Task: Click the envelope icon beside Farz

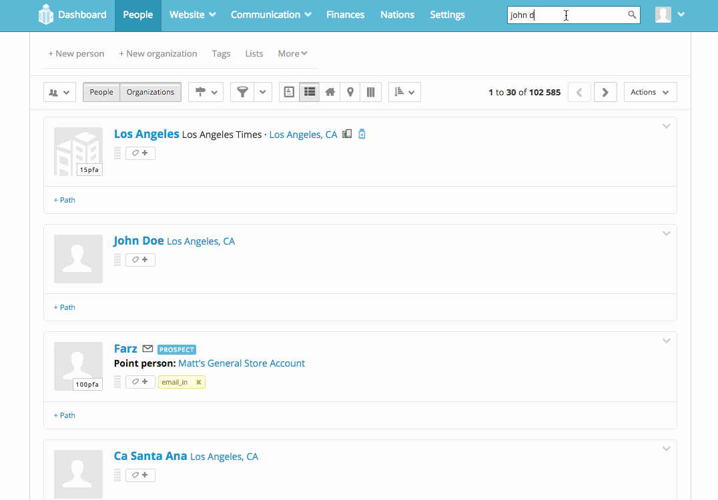Action: coord(147,349)
